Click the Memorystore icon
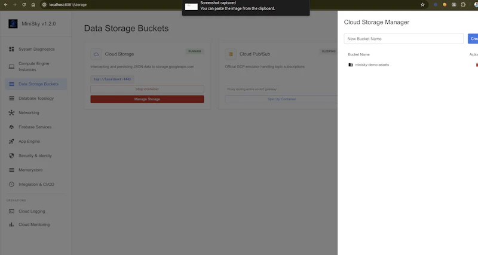 tap(11, 170)
